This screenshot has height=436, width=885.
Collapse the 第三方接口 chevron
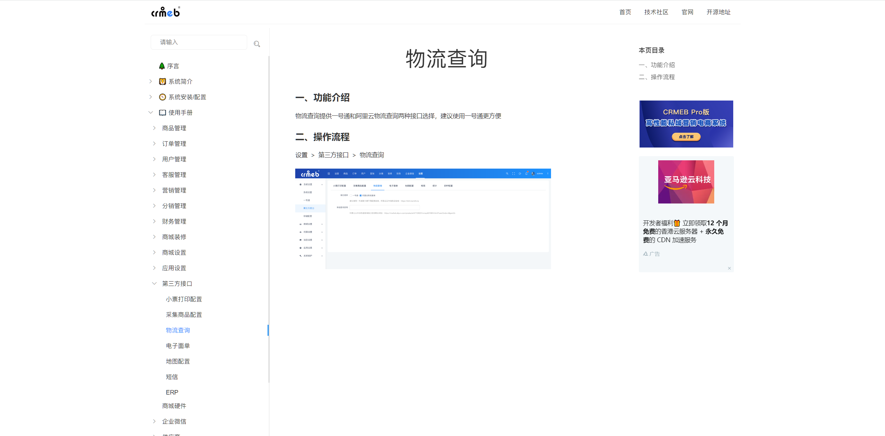click(x=155, y=284)
